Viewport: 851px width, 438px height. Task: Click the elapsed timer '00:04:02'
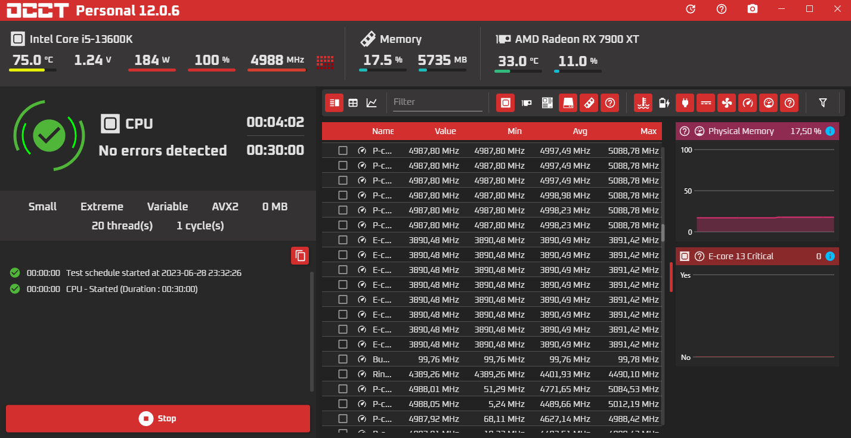(276, 122)
